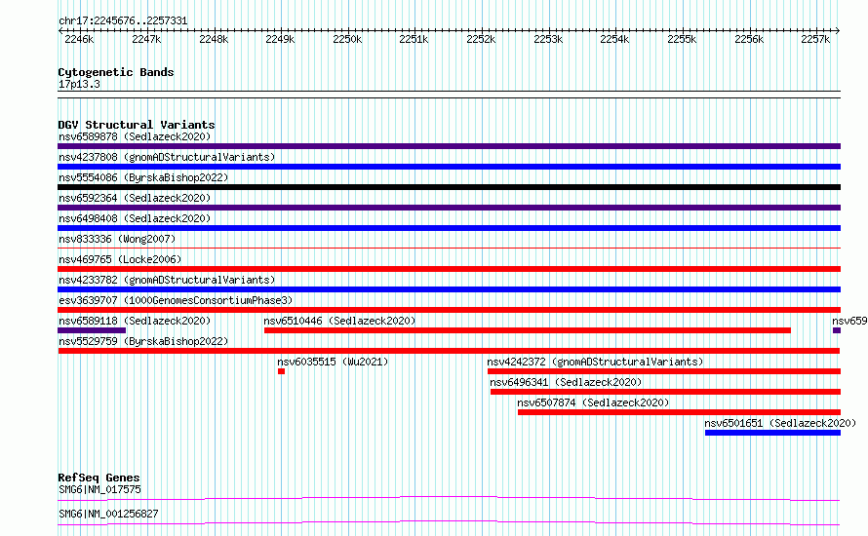The image size is (868, 536).
Task: Click the blue bar under nsv4233782
Action: [449, 289]
